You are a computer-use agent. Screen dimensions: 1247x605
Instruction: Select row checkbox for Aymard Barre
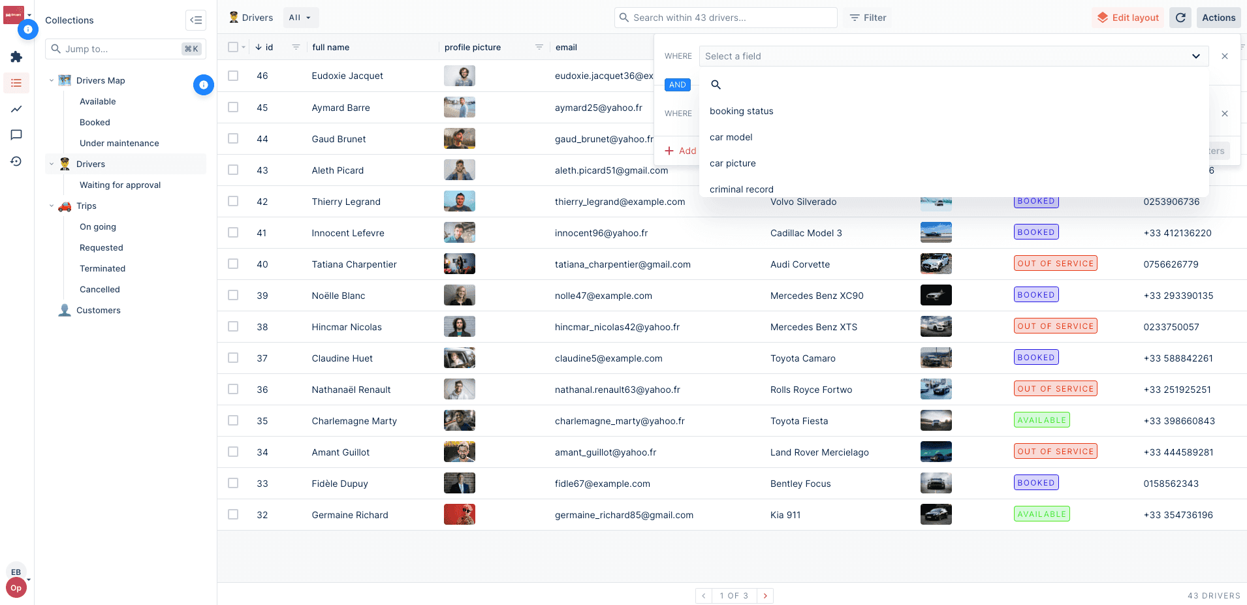[x=233, y=107]
